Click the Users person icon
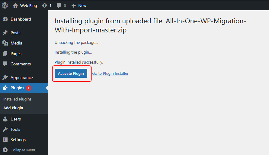 point(5,119)
